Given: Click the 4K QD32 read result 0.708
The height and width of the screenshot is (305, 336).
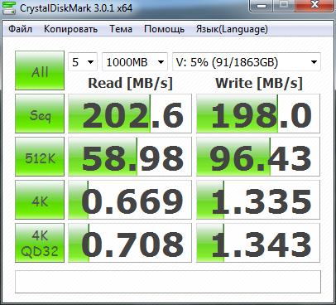Looking at the screenshot, I should (130, 243).
